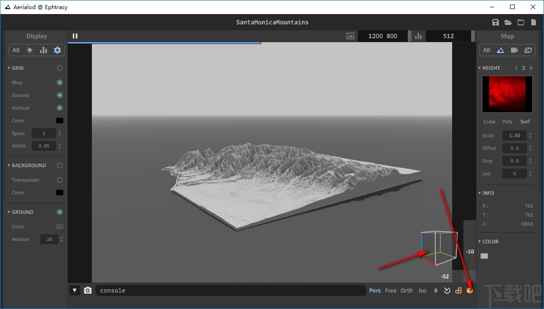Image resolution: width=544 pixels, height=309 pixels.
Task: Open the grid Color swatch
Action: (60, 121)
